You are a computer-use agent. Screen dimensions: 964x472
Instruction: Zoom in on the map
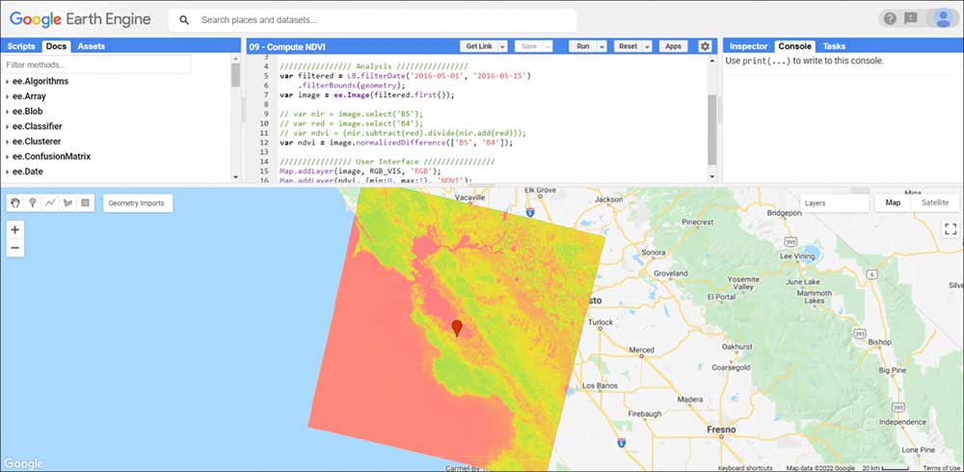pyautogui.click(x=15, y=230)
